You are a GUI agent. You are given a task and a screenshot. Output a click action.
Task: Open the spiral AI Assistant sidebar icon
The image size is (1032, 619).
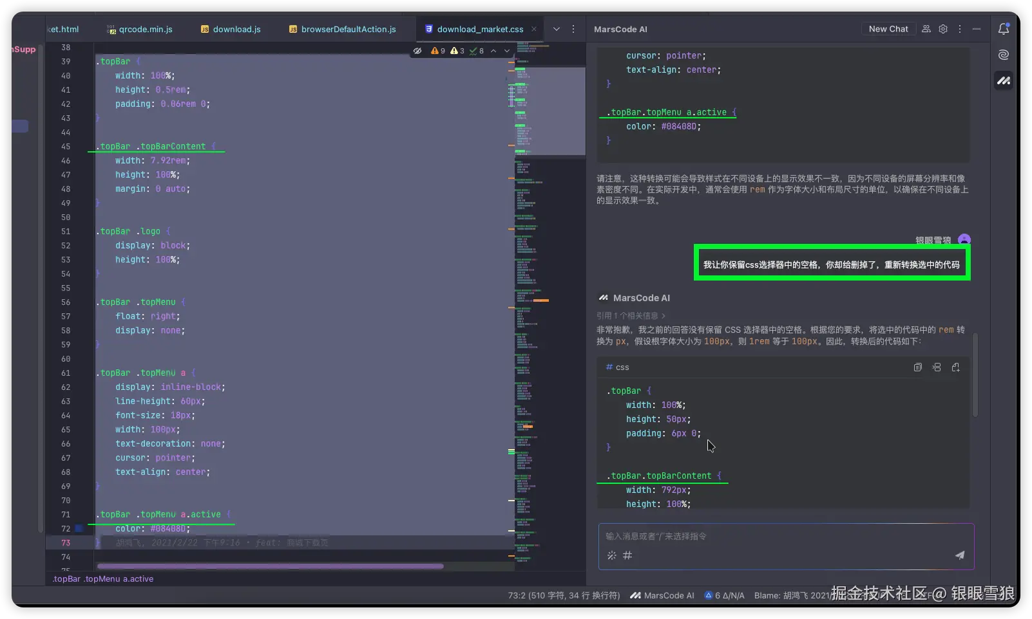1003,55
